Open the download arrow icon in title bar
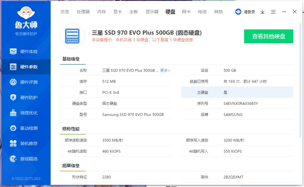Screen dimensions: 304x187 (263, 12)
